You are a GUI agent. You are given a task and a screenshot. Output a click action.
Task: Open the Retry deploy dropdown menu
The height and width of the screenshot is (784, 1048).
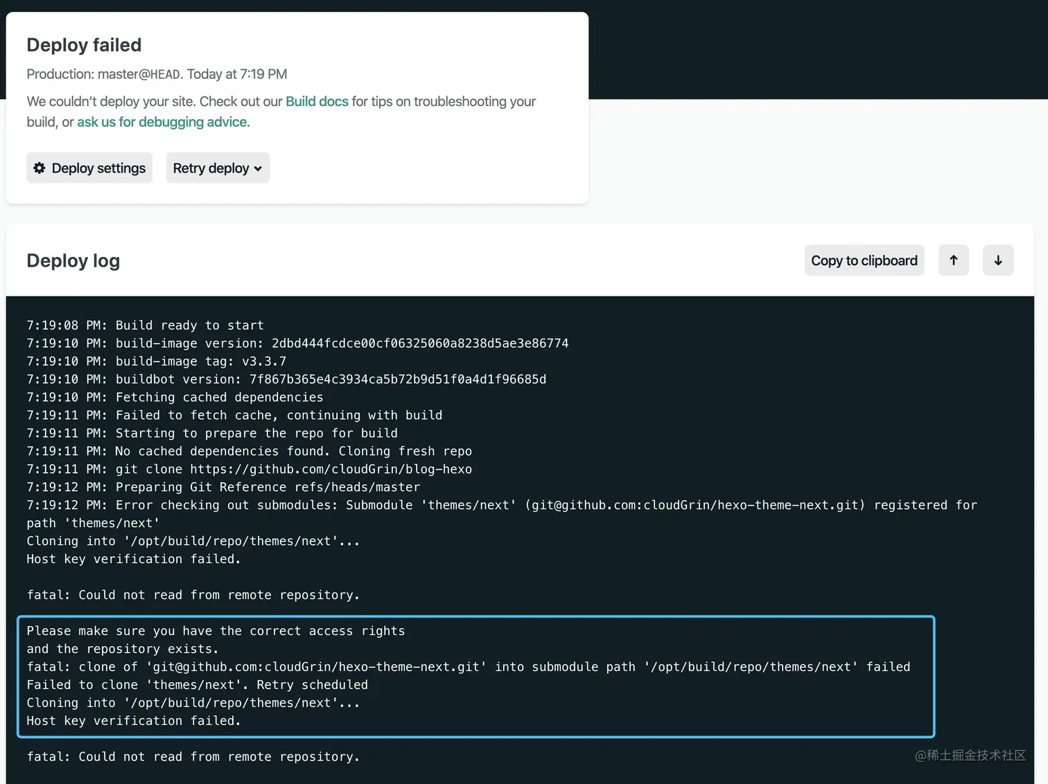click(x=218, y=168)
